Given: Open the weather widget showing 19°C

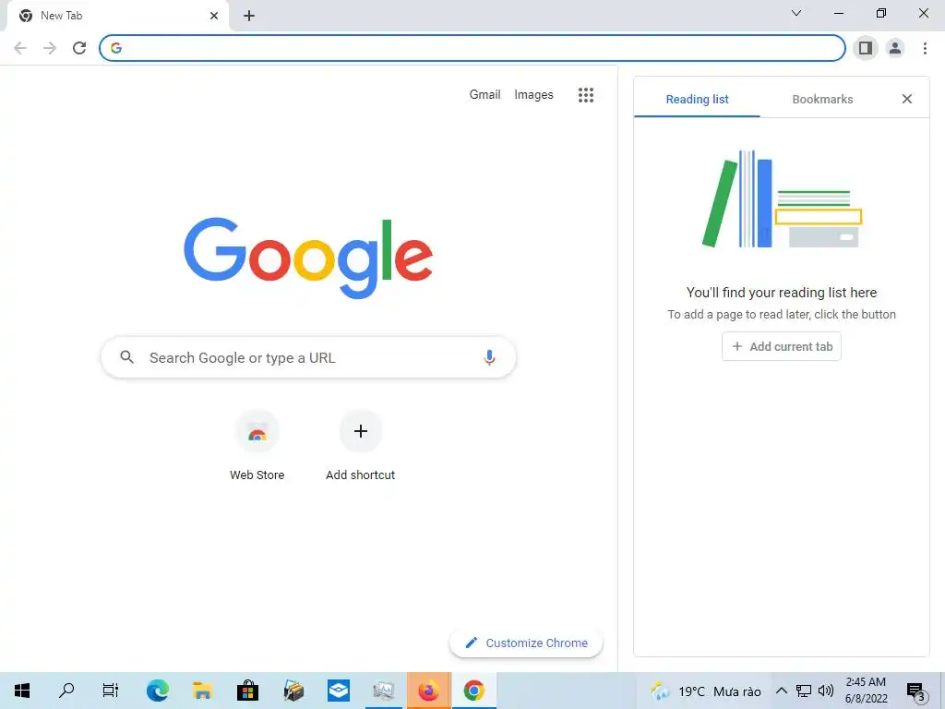Looking at the screenshot, I should point(704,691).
